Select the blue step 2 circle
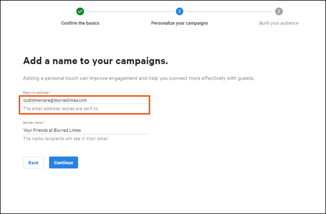Viewport: 326px width, 214px height. click(x=179, y=11)
